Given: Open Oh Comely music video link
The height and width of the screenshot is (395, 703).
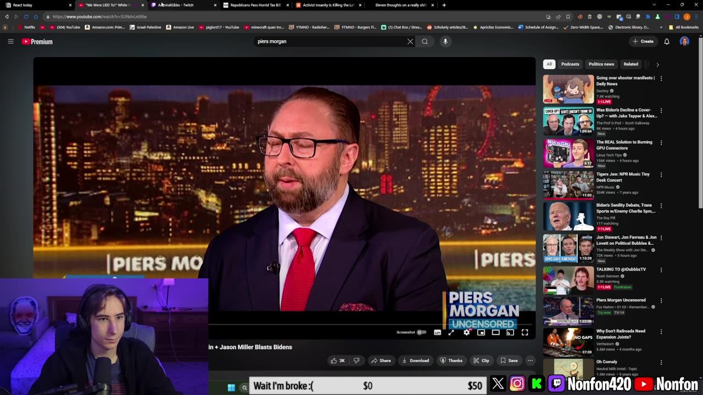Looking at the screenshot, I should pos(607,362).
